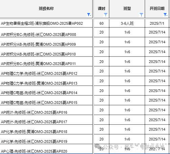Click the 开班日期 column header
The height and width of the screenshot is (154, 170).
coord(157,8)
